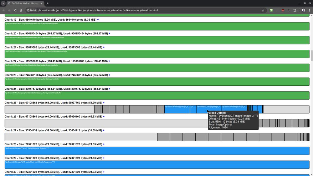The image size is (313, 176).
Task: Select the Image_3 blue block in Chunk 25
Action: [x=209, y=109]
